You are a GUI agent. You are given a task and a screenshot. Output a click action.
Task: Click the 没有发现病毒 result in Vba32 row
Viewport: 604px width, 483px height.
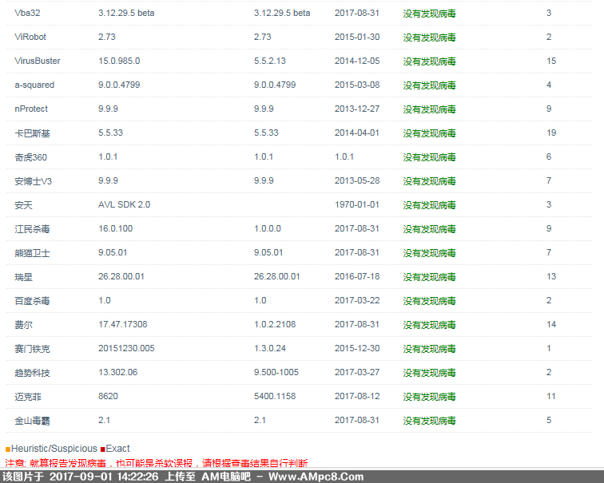[x=430, y=14]
